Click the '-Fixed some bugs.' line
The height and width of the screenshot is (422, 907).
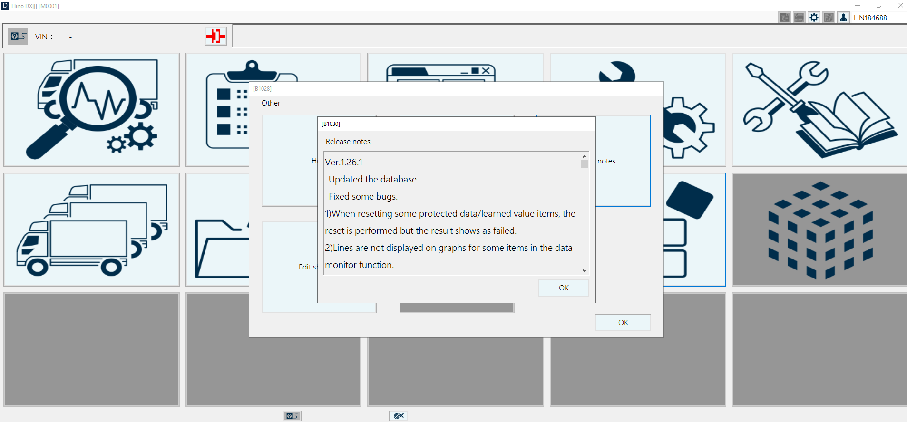click(x=361, y=196)
